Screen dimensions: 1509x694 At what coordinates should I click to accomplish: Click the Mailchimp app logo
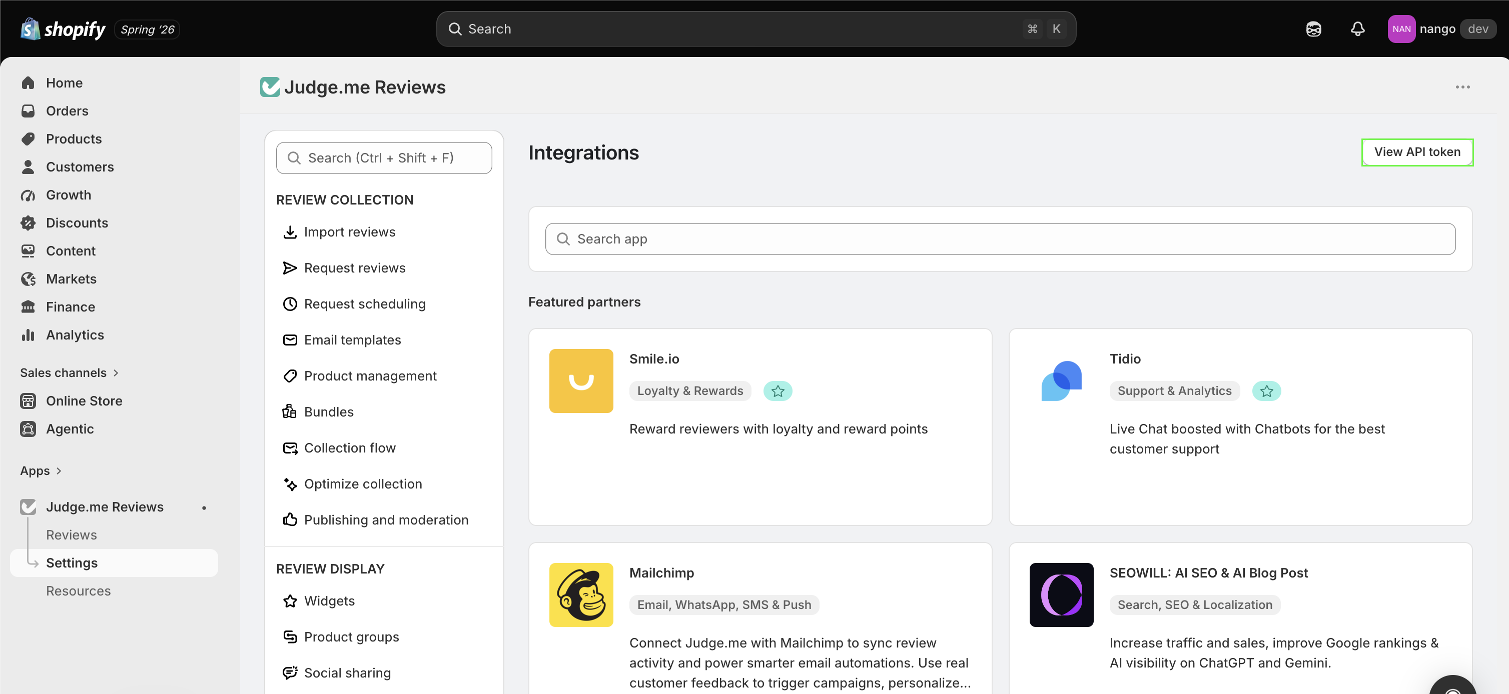coord(580,595)
